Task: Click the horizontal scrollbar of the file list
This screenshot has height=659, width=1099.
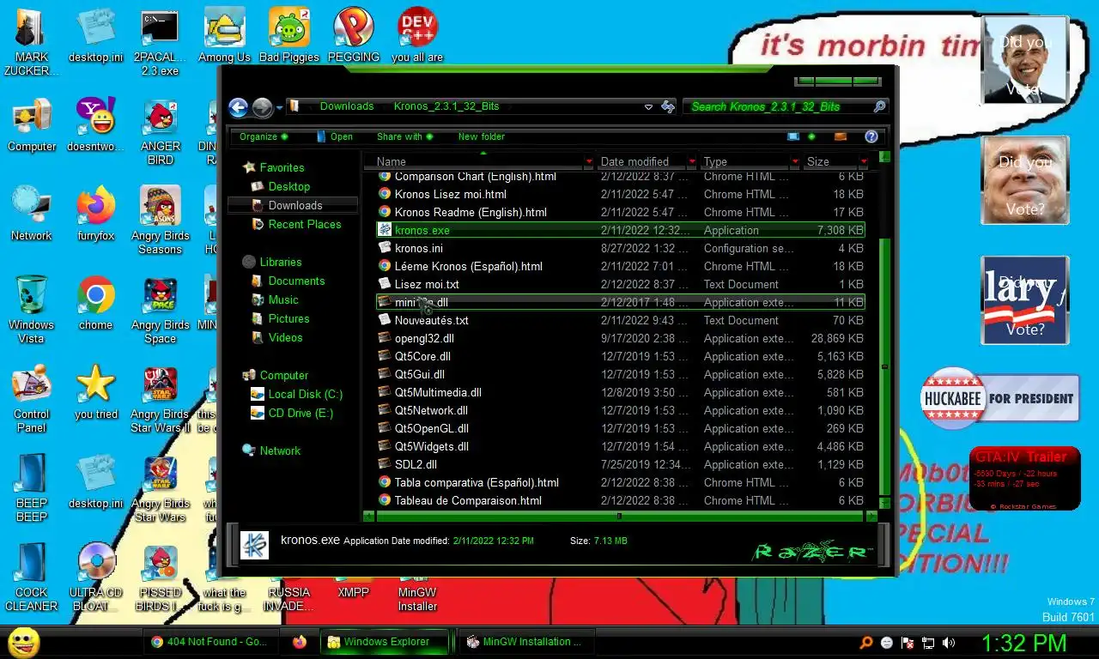Action: pyautogui.click(x=619, y=517)
